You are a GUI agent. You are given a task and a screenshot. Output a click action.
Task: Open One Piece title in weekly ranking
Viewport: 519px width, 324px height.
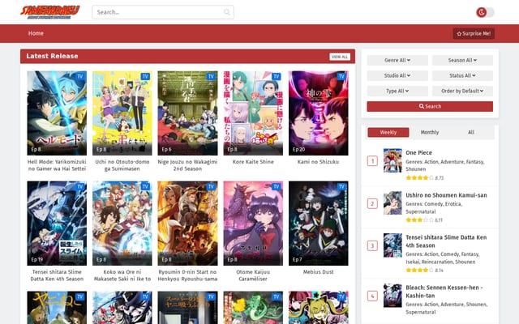[419, 153]
